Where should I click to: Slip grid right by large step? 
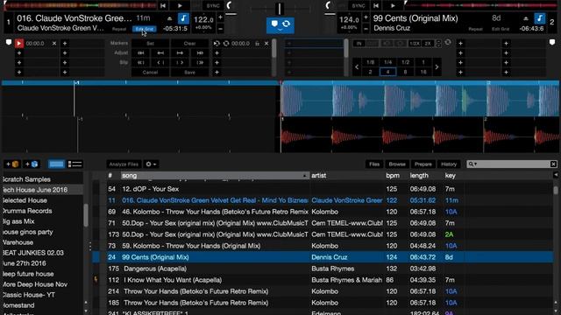[x=200, y=62]
